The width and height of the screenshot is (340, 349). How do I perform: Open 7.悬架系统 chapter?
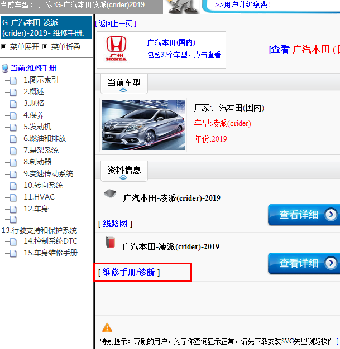click(x=41, y=150)
